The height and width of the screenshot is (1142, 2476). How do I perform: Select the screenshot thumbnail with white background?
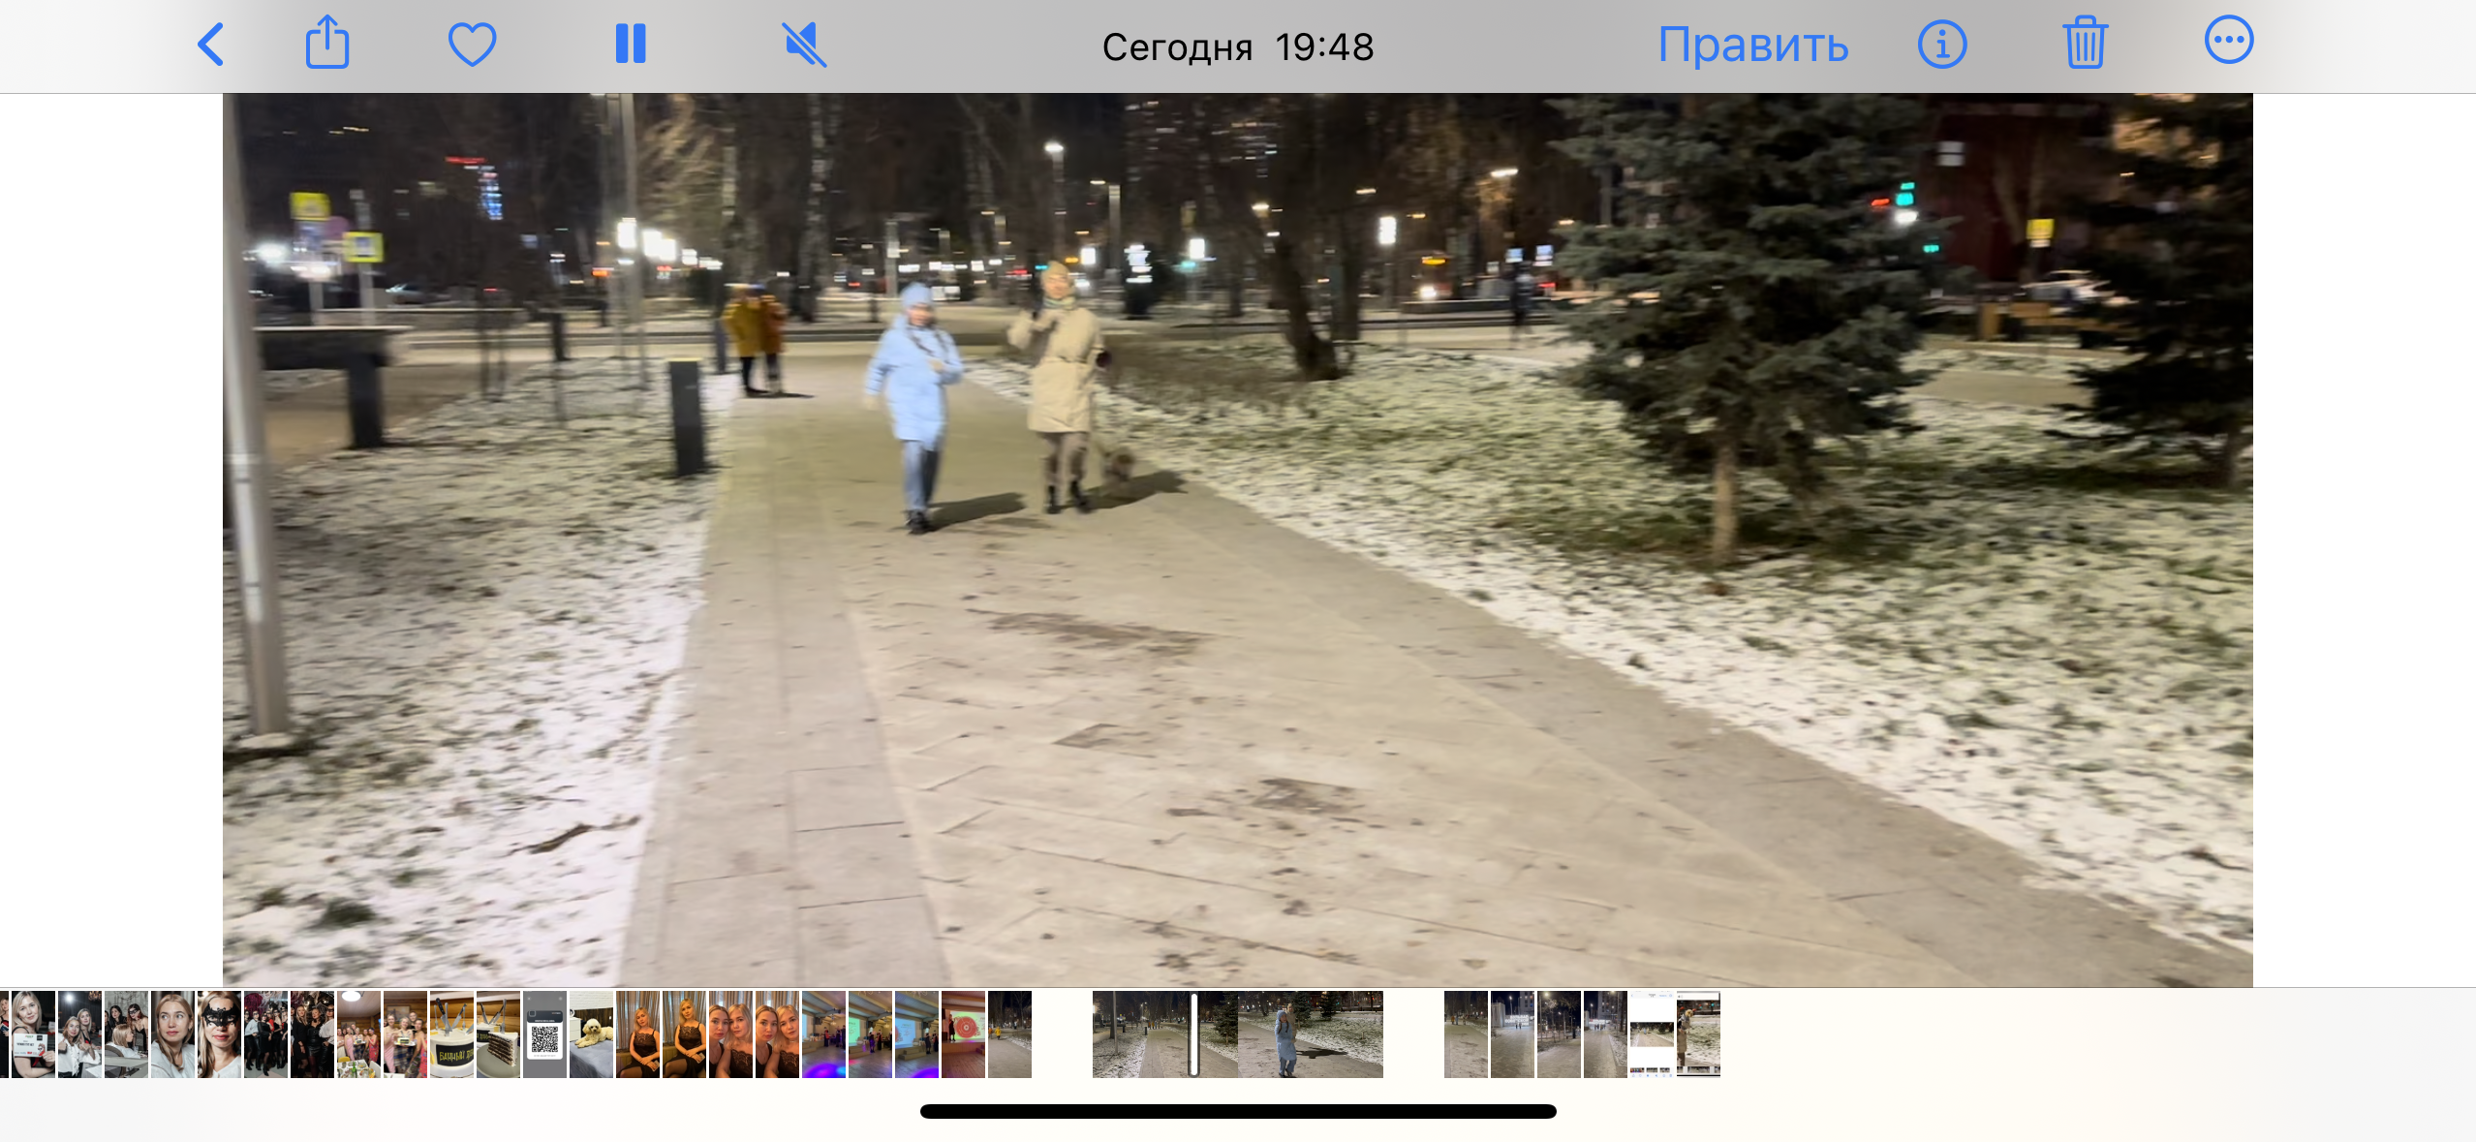[x=1652, y=1034]
